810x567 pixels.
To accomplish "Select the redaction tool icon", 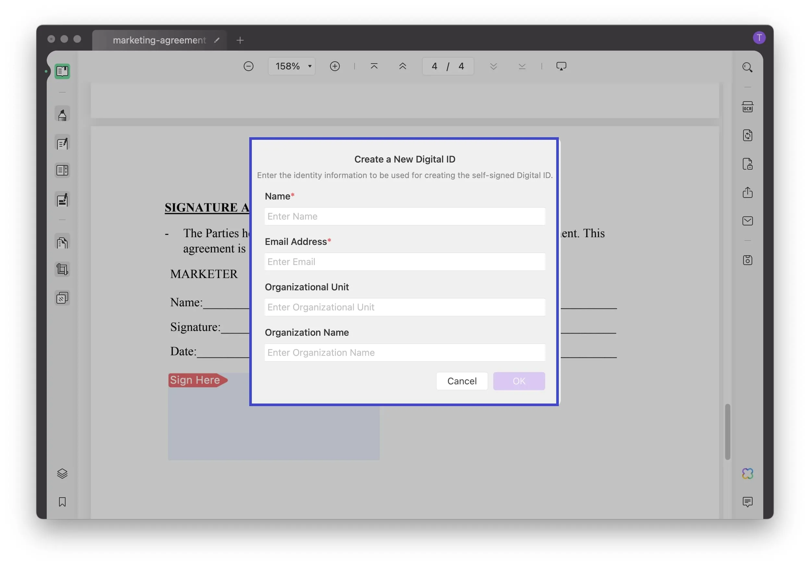I will point(62,298).
